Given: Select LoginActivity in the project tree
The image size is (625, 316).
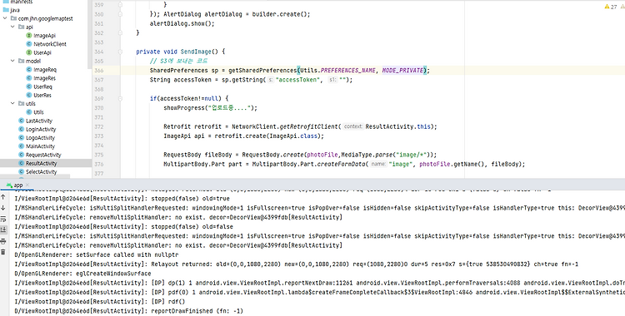Looking at the screenshot, I should tap(41, 130).
